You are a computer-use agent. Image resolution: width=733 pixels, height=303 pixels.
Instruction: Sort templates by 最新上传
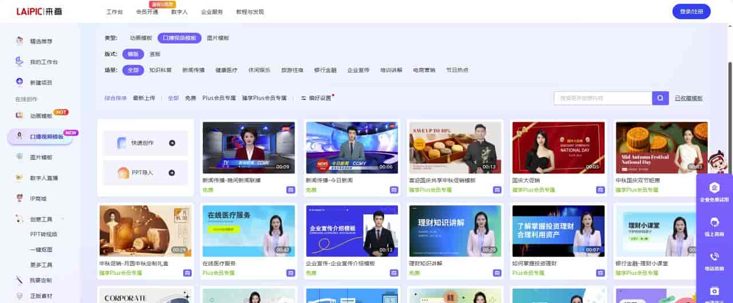pos(144,98)
